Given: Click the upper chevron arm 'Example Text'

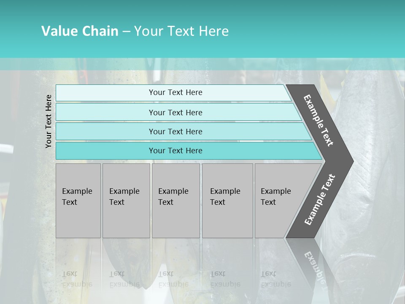Looking at the screenshot, I should (319, 120).
